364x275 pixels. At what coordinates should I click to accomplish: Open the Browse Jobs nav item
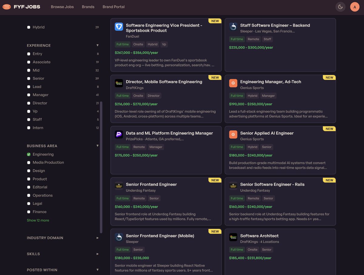coord(62,7)
